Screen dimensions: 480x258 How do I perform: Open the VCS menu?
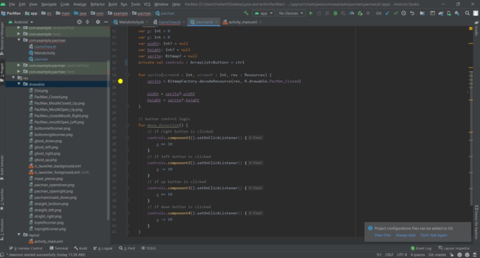tap(147, 4)
